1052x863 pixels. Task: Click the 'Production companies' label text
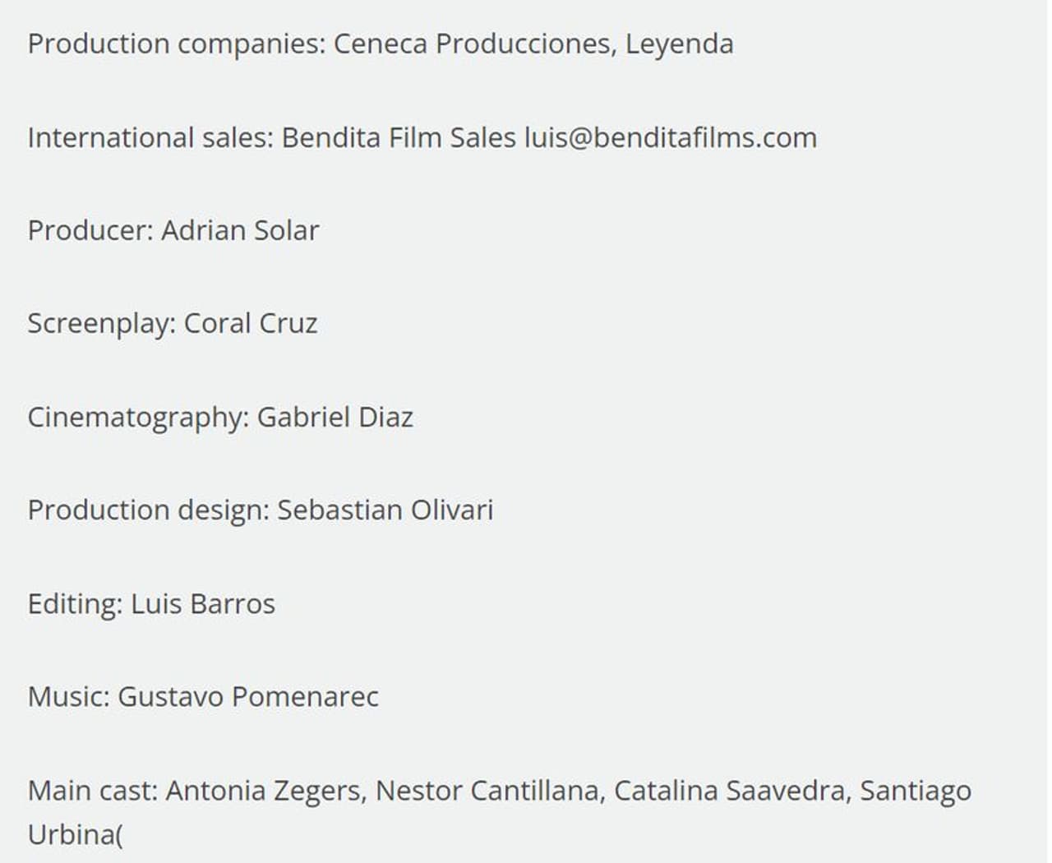tap(176, 44)
